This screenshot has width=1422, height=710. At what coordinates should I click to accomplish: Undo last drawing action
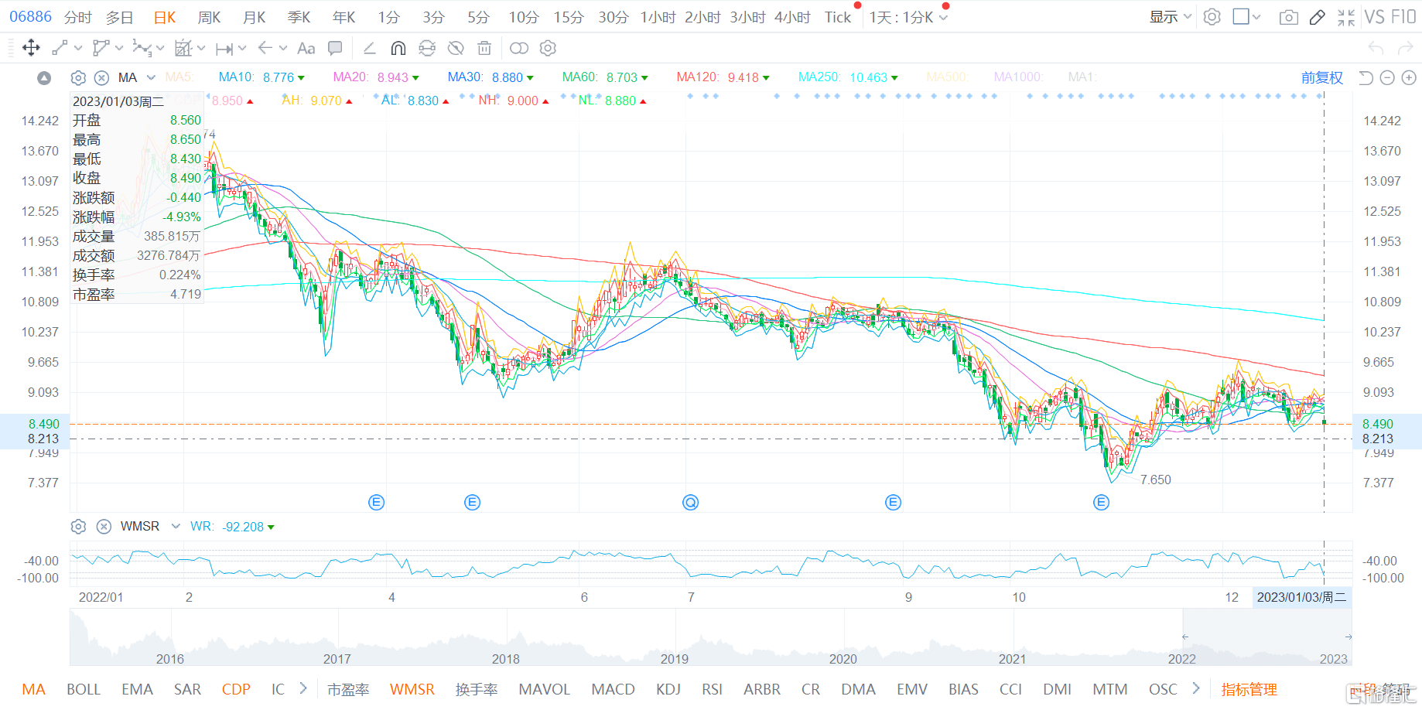click(1376, 48)
